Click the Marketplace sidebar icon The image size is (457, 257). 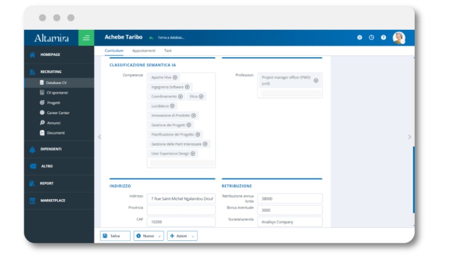(32, 200)
